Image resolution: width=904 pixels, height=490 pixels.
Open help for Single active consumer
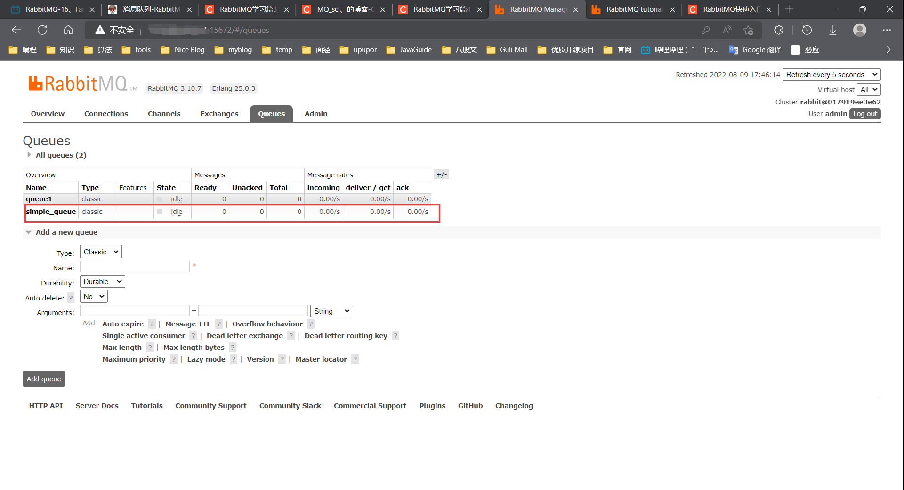193,336
